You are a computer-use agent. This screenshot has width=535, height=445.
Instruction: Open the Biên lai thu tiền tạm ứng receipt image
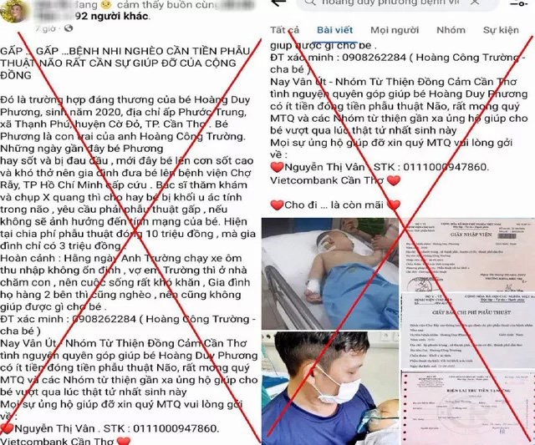[x=468, y=408]
